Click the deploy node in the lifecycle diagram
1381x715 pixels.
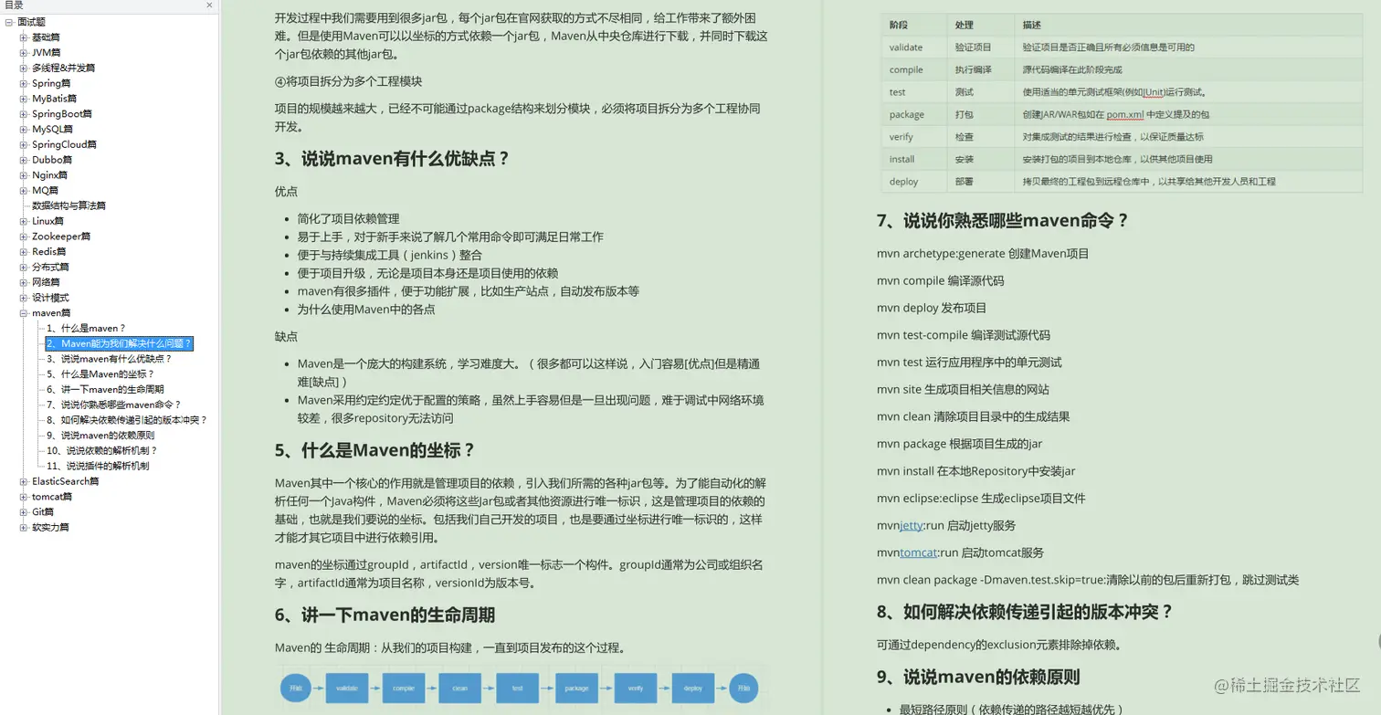pyautogui.click(x=694, y=689)
